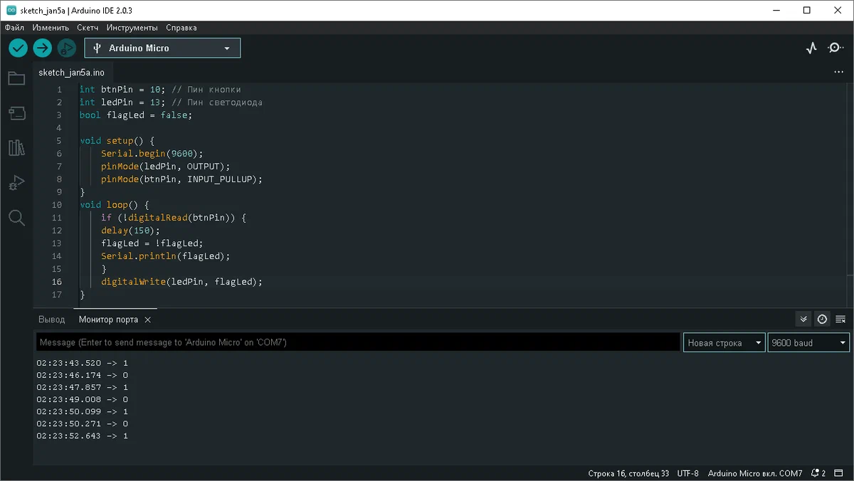
Task: Click the void setup() line
Action: tap(117, 141)
